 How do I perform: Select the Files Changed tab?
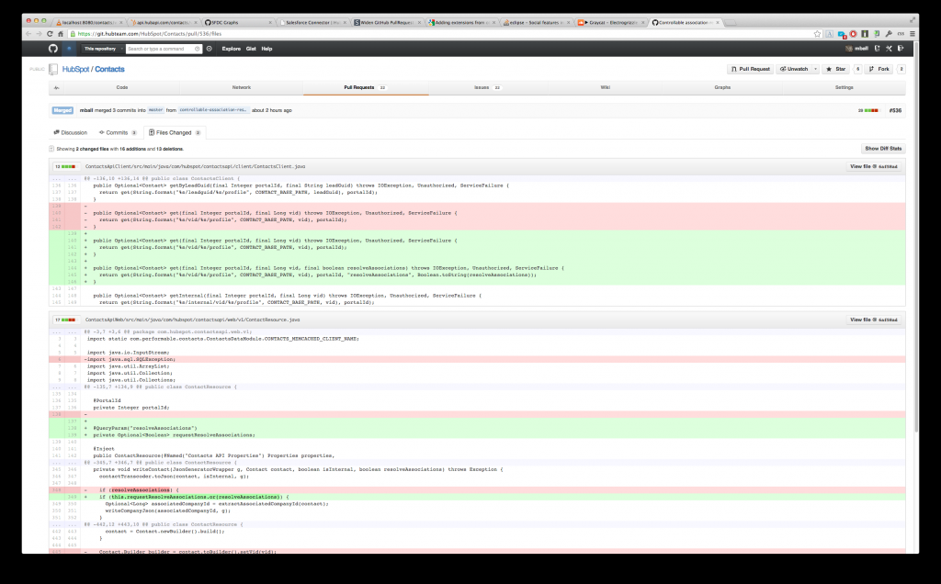coord(175,132)
